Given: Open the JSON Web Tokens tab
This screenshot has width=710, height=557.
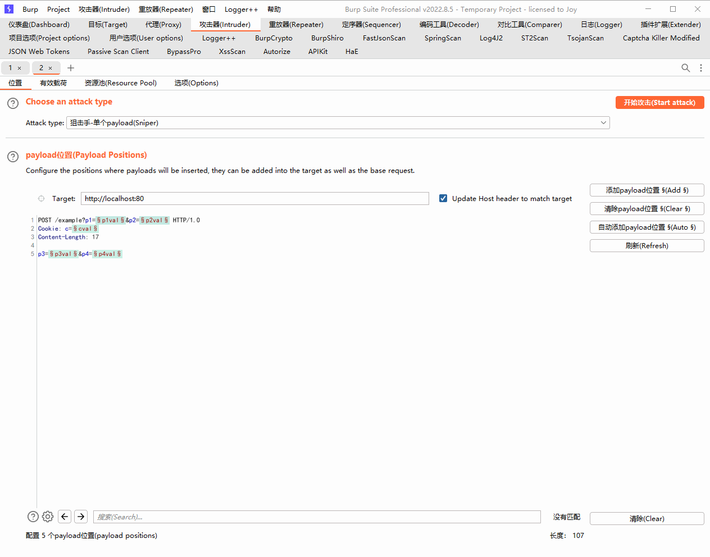Looking at the screenshot, I should [39, 52].
